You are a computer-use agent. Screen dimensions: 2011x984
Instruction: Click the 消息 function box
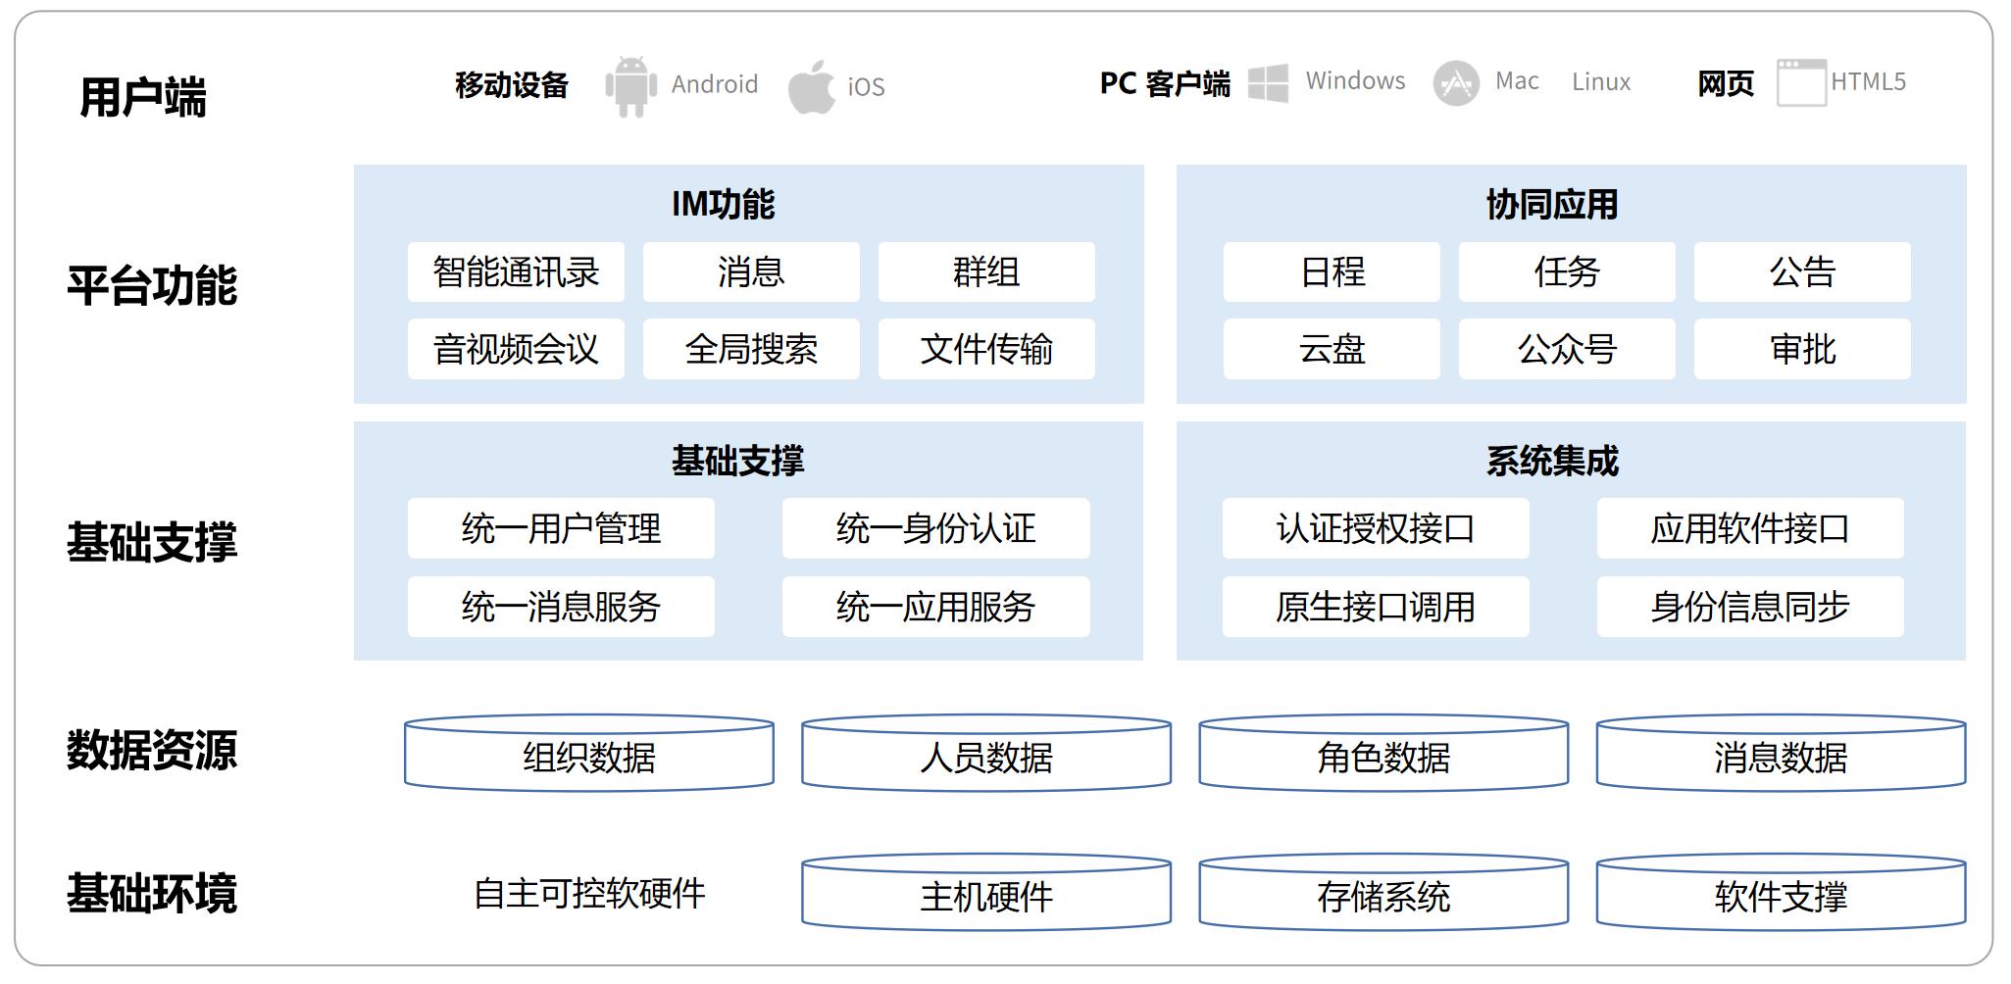(751, 271)
